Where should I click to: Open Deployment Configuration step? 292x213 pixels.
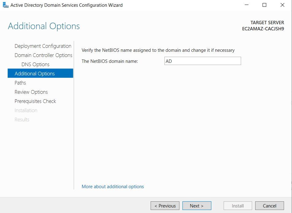point(43,46)
